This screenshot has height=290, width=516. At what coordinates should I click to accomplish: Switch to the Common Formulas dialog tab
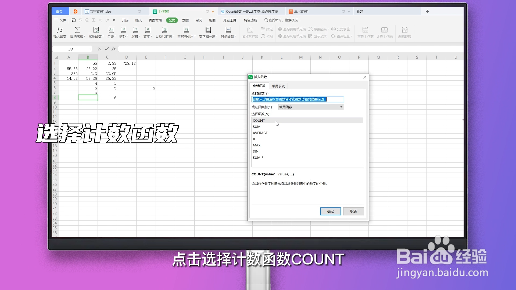pos(278,86)
